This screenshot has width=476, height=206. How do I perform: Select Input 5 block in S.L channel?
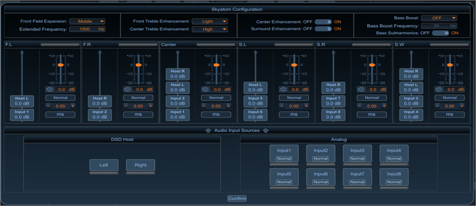tap(255, 101)
